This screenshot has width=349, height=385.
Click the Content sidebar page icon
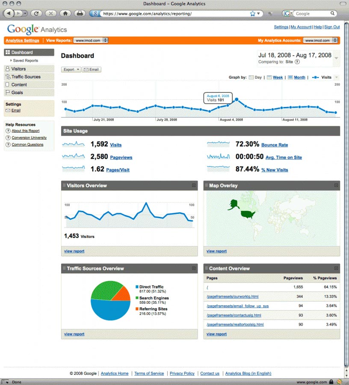click(x=8, y=84)
